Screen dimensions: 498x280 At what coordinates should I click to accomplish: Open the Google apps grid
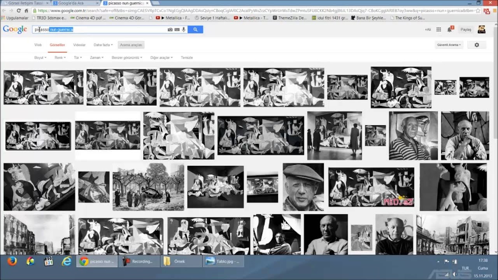pyautogui.click(x=439, y=30)
